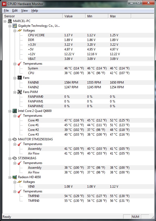Collapse the MARCEL-PC root node

pos(5,21)
